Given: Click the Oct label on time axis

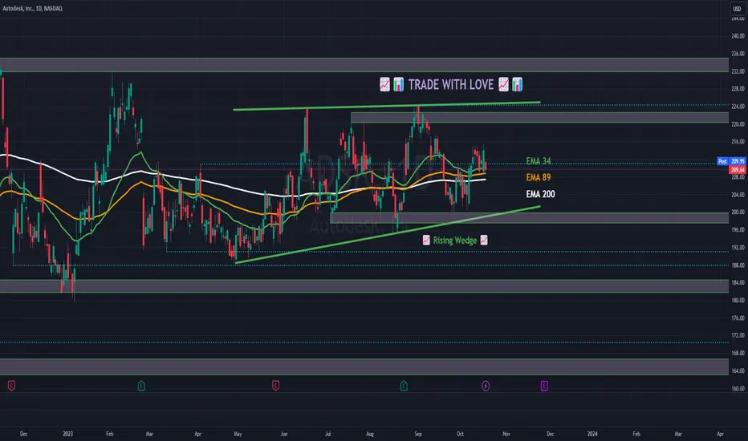Looking at the screenshot, I should point(460,434).
